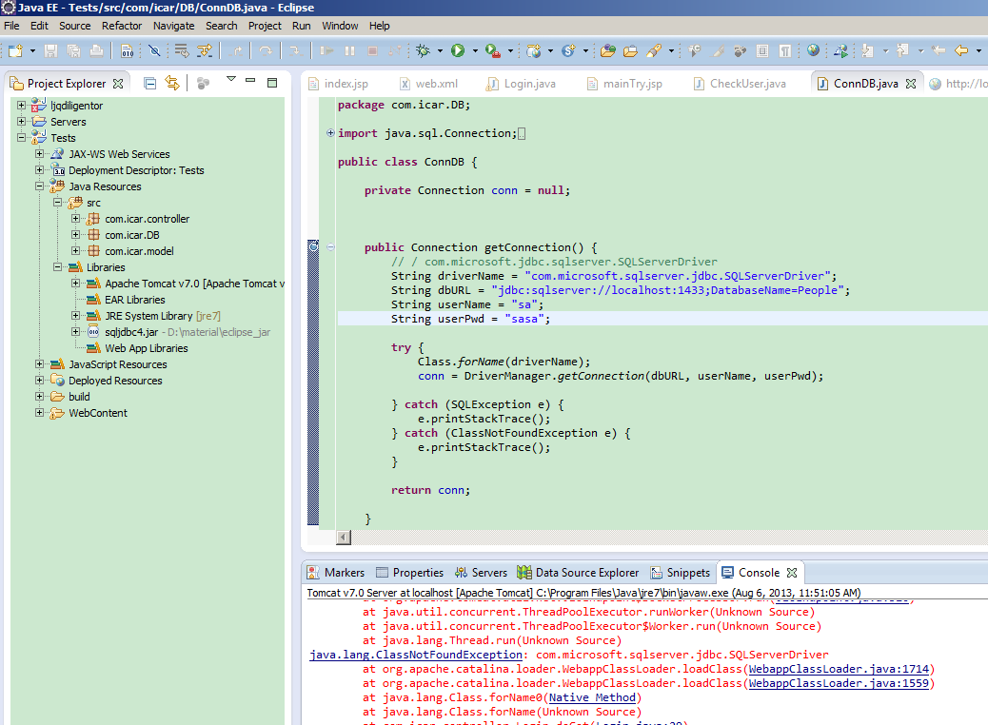988x725 pixels.
Task: Switch to the Markers view tab
Action: click(336, 573)
